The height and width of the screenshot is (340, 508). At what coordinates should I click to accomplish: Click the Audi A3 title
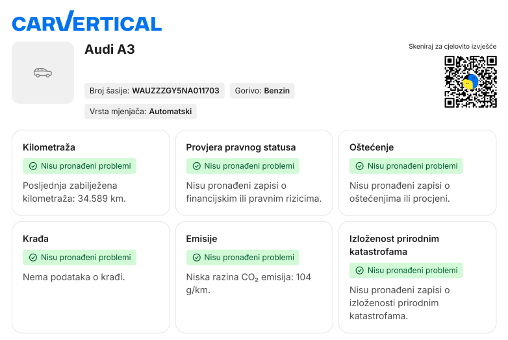(110, 49)
